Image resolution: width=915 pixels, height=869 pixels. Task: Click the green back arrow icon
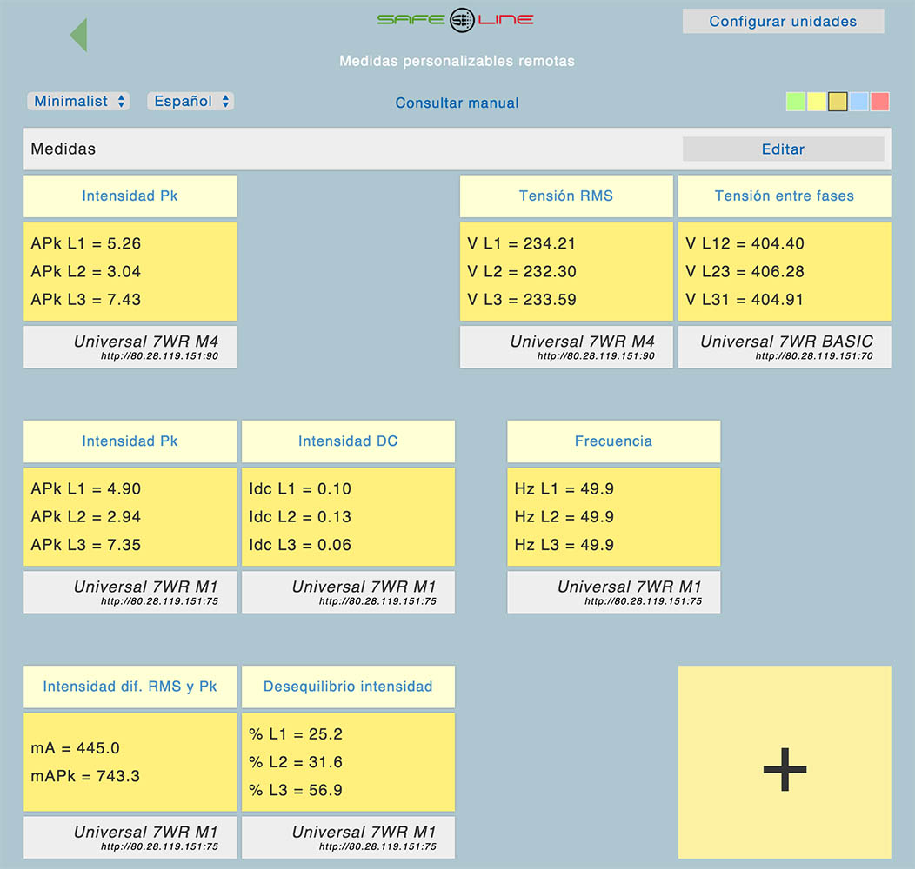click(x=78, y=35)
